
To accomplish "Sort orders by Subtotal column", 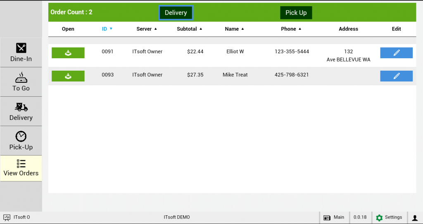I will pyautogui.click(x=189, y=29).
